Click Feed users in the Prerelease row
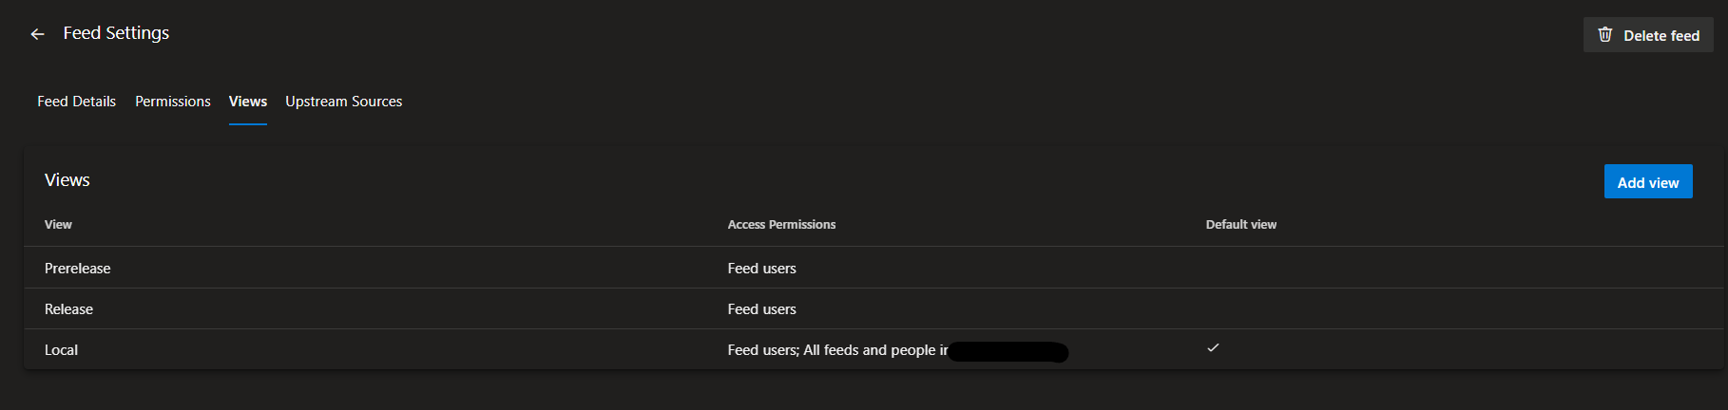The height and width of the screenshot is (410, 1728). [x=761, y=269]
